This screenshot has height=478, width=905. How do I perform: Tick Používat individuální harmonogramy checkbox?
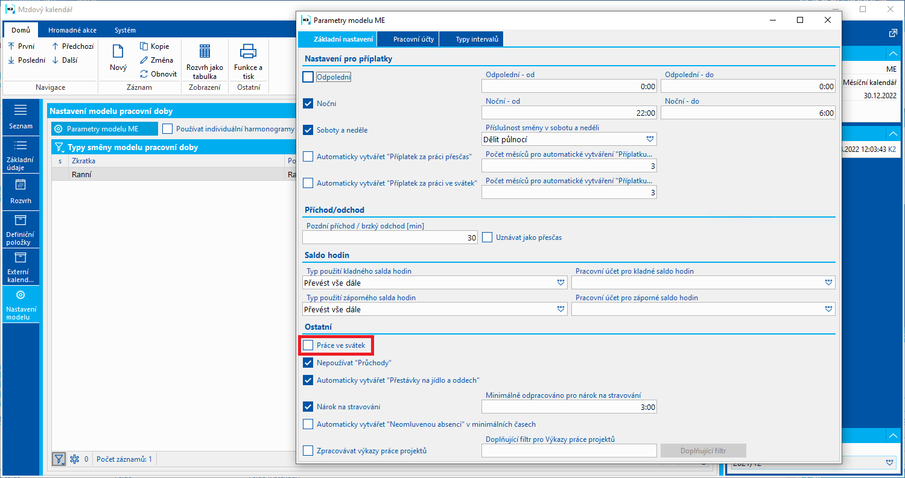(x=167, y=128)
